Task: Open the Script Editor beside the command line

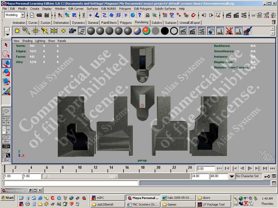Action: coord(274,183)
